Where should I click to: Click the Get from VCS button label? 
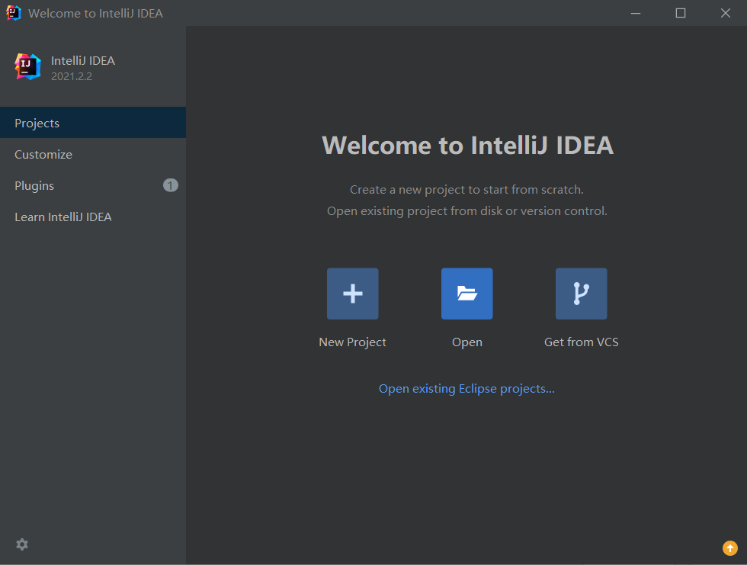(581, 342)
